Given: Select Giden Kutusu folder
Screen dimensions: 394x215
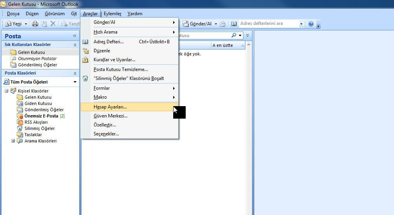Looking at the screenshot, I should pos(38,103).
